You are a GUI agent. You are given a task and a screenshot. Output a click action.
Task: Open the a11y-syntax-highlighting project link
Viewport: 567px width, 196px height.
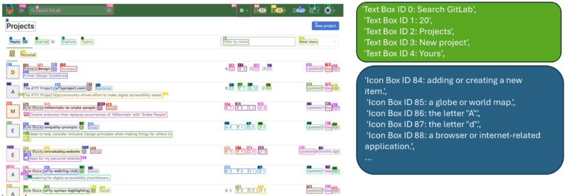(x=67, y=191)
